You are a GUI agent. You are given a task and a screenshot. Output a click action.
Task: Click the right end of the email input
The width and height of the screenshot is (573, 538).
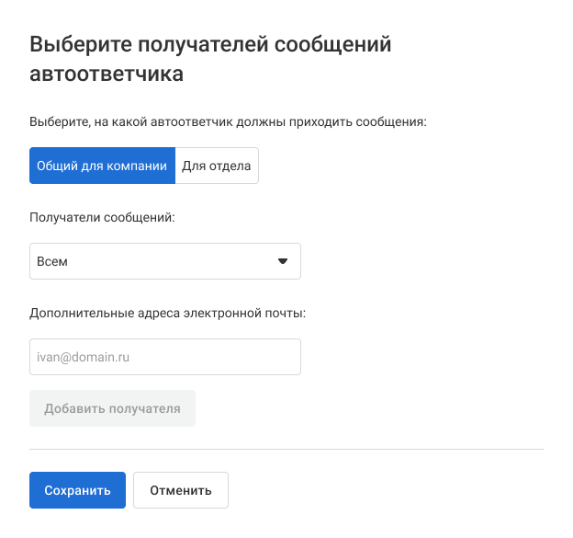286,357
